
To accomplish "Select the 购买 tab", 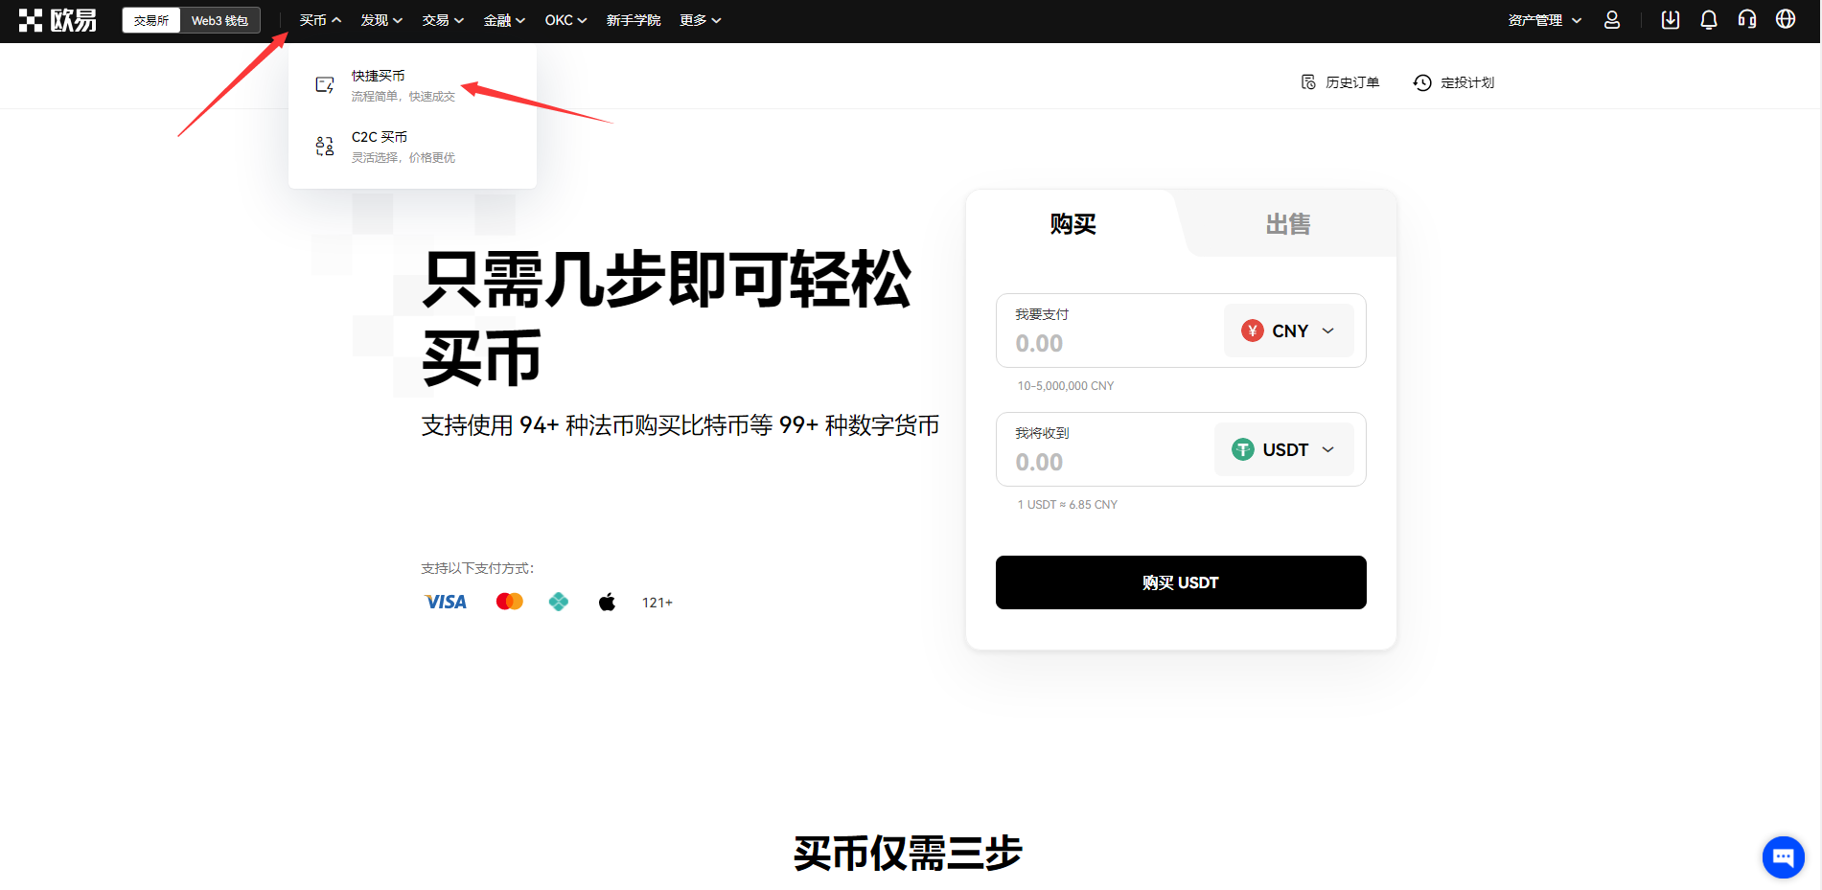I will point(1072,224).
